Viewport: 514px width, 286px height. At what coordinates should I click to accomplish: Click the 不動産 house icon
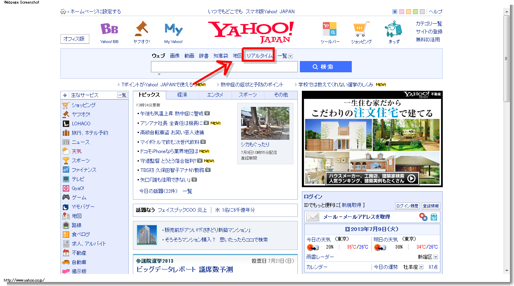click(x=66, y=253)
